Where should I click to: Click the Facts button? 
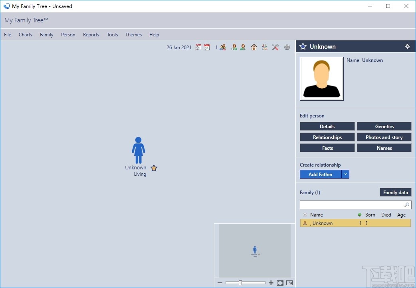(327, 148)
